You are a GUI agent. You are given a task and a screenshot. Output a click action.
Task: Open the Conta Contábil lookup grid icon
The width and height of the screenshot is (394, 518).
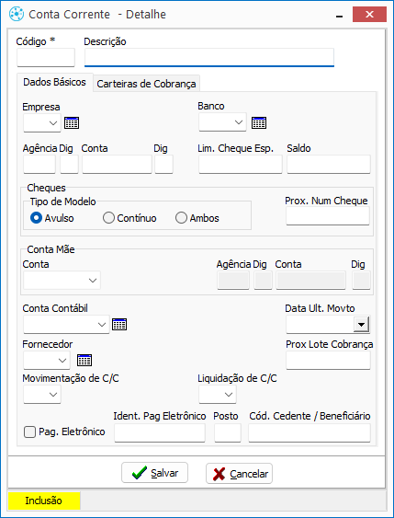tap(119, 325)
